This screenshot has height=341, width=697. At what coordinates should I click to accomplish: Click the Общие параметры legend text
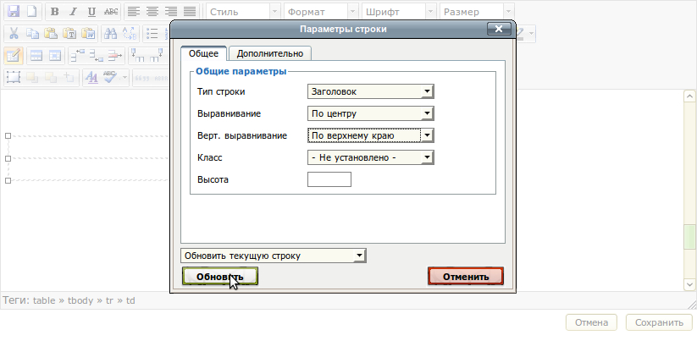click(x=241, y=71)
